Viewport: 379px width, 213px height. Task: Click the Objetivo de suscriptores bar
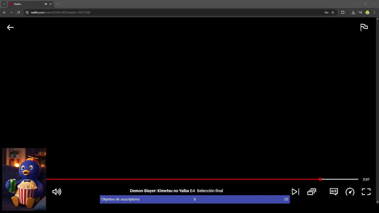click(x=195, y=199)
